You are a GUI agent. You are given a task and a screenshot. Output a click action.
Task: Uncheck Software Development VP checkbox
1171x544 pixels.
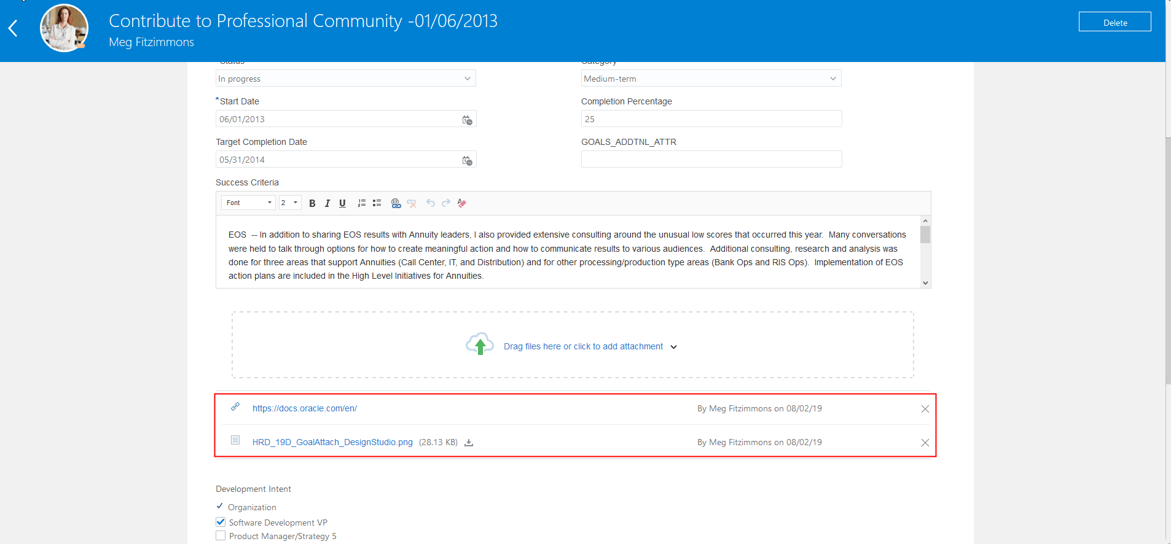(221, 522)
